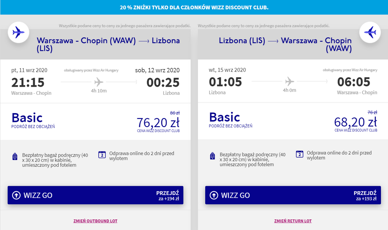
Task: Click the outbound 21:15 departure time
Action: (28, 82)
